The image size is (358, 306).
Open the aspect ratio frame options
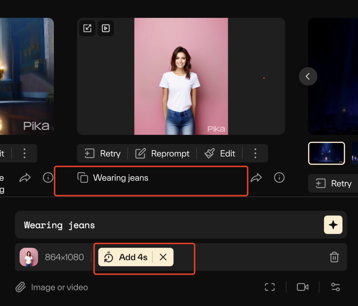270,287
